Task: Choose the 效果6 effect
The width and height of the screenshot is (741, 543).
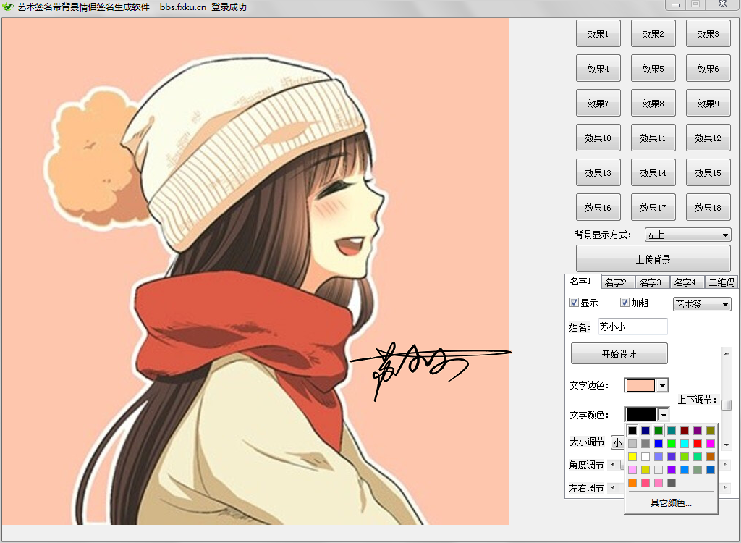Action: click(708, 68)
